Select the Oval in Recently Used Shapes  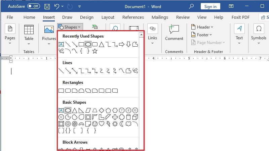(x=88, y=44)
